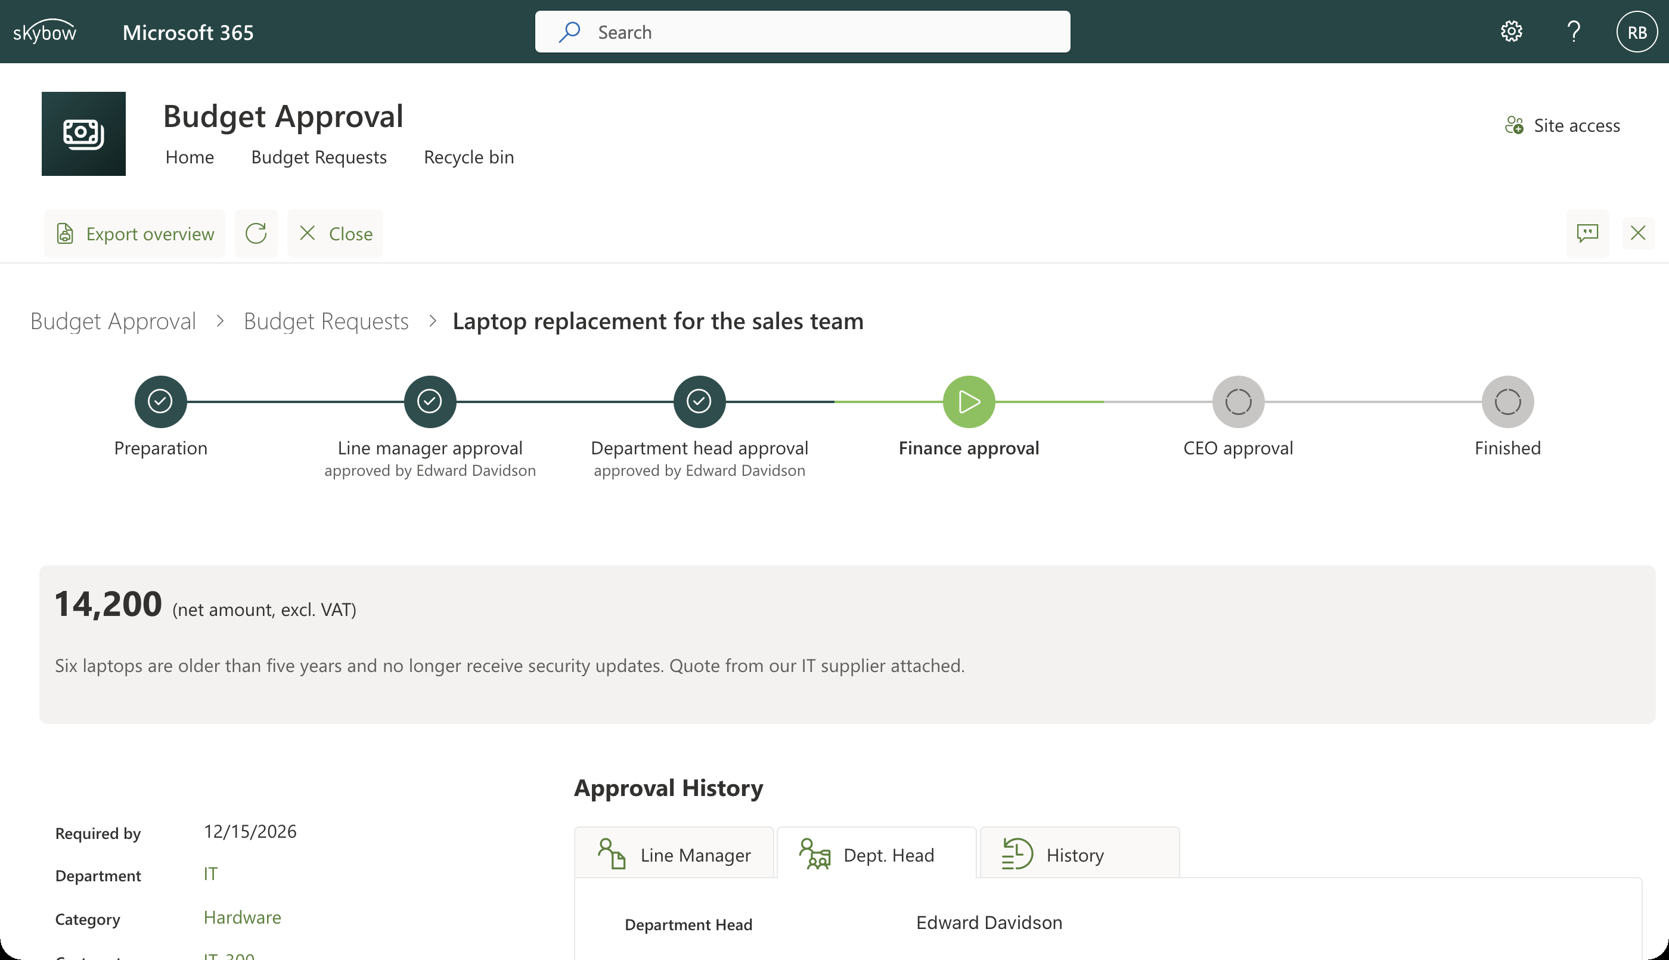Click the Department head approval stage circle
Viewport: 1669px width, 960px height.
699,401
